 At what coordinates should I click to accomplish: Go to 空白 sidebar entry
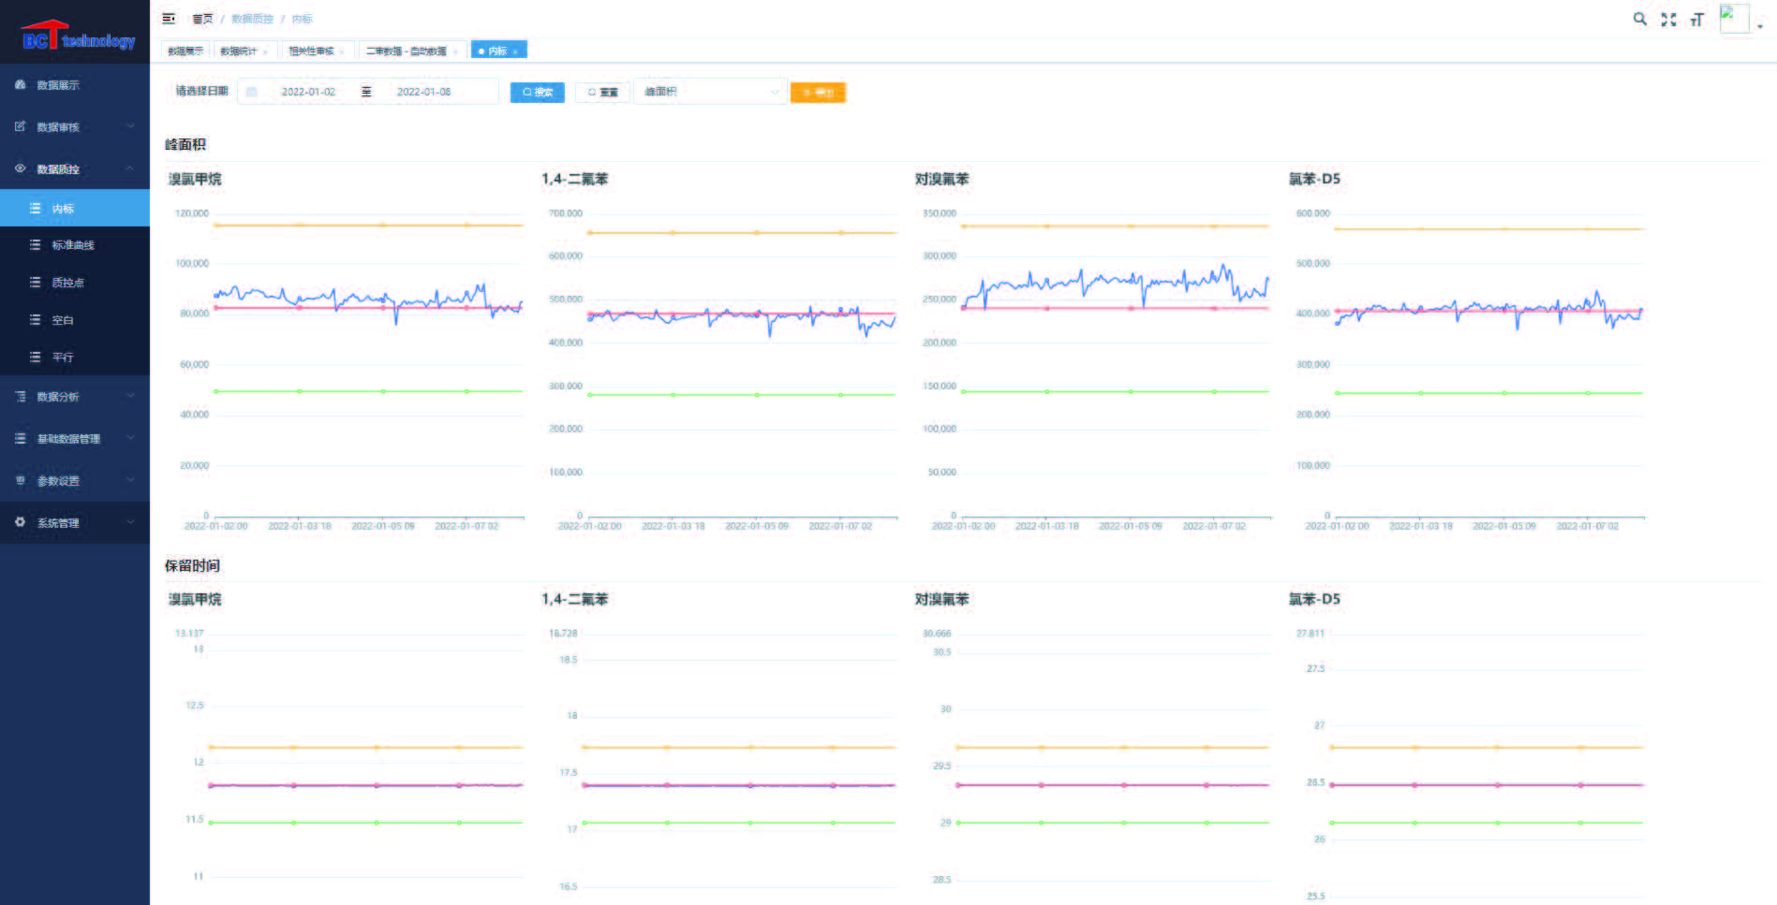[x=75, y=320]
